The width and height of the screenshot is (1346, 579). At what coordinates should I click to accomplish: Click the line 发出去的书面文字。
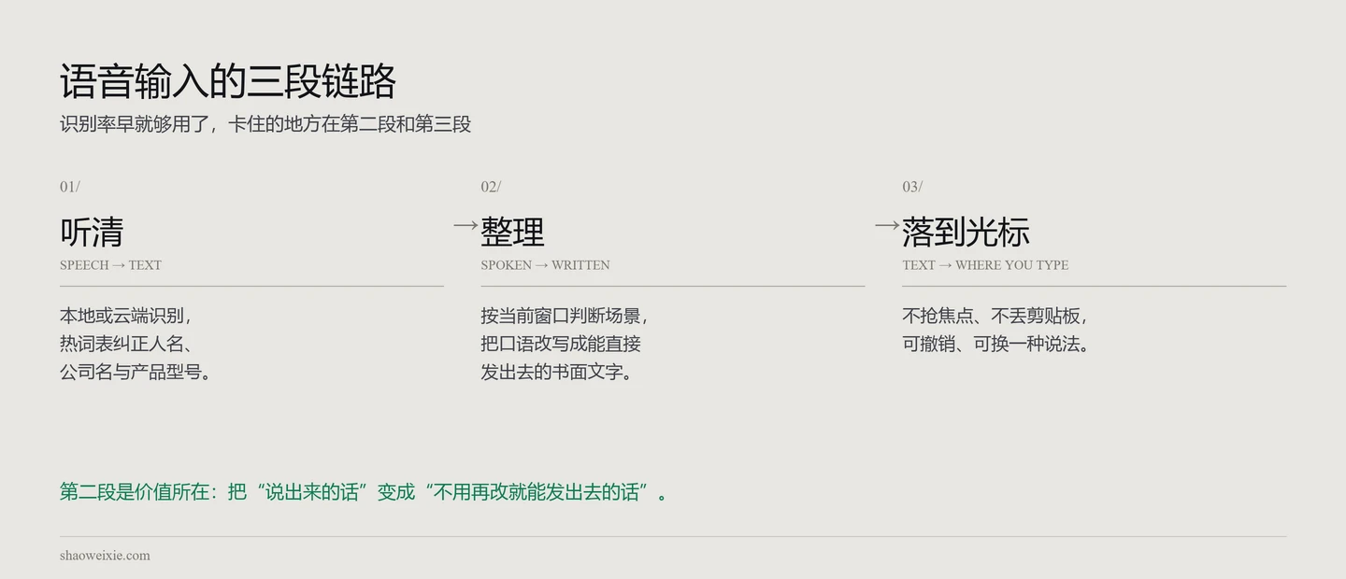[x=559, y=372]
